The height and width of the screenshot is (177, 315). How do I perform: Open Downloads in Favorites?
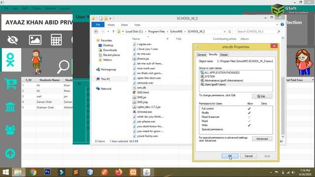[110, 50]
